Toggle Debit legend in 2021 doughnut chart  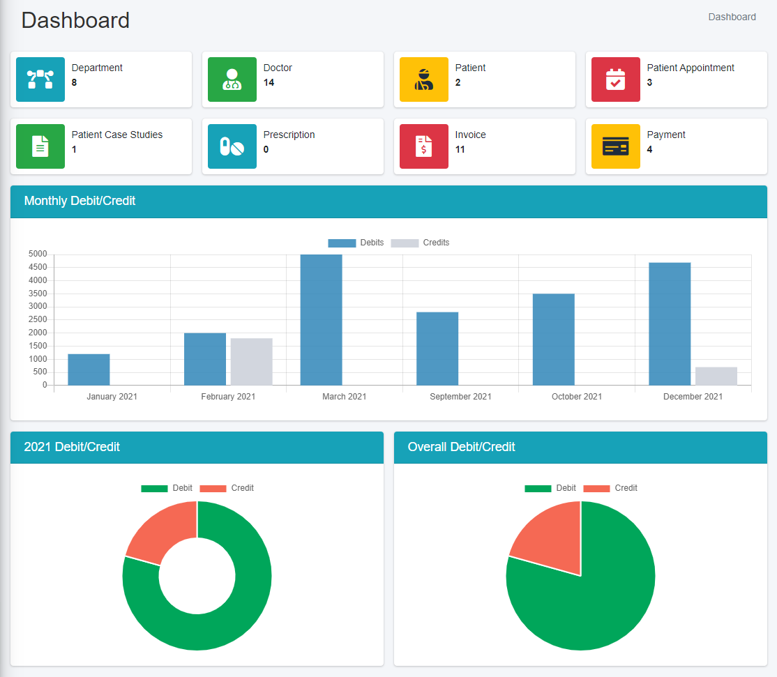[167, 488]
